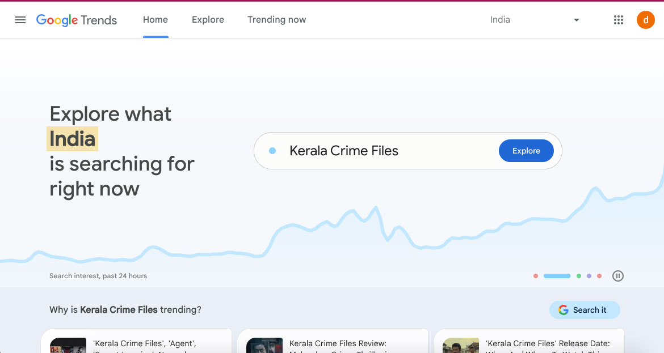Open the Google apps grid
Viewport: 664px width, 353px height.
pos(618,20)
